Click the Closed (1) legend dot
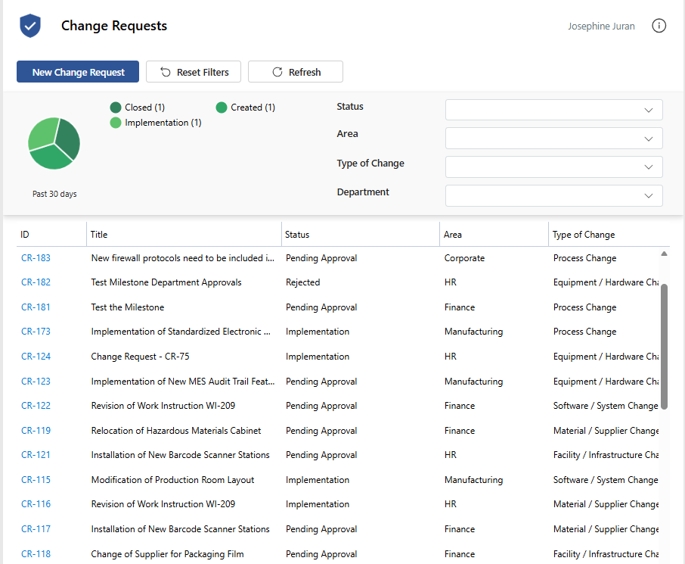Viewport: 685px width, 564px height. click(116, 108)
